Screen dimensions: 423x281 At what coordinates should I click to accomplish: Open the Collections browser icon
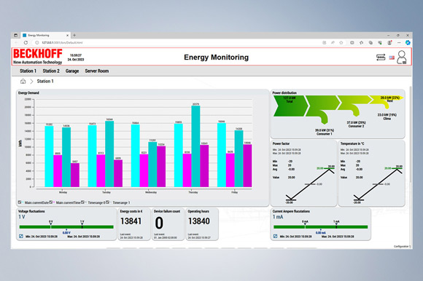point(370,42)
